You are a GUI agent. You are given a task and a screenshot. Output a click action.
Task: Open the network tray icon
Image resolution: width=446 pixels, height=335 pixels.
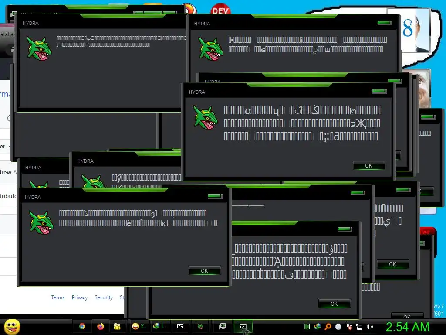coord(359,327)
